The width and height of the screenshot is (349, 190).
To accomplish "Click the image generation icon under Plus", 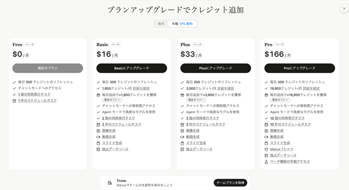I will pos(182,131).
